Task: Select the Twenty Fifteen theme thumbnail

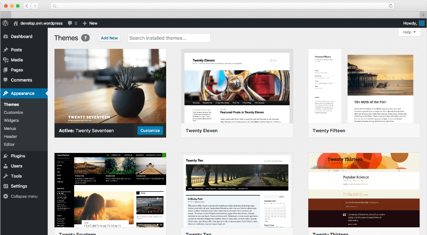Action: click(x=364, y=86)
